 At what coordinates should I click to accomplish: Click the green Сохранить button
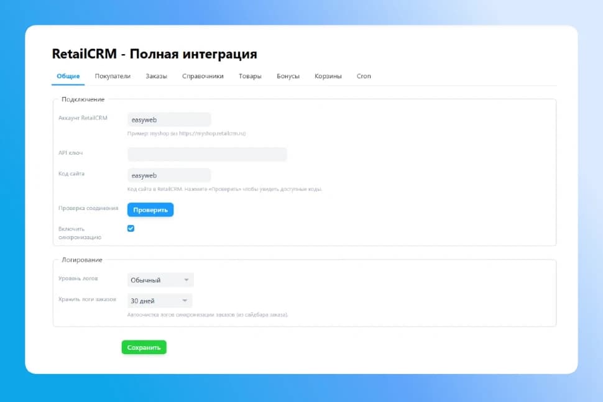click(144, 347)
